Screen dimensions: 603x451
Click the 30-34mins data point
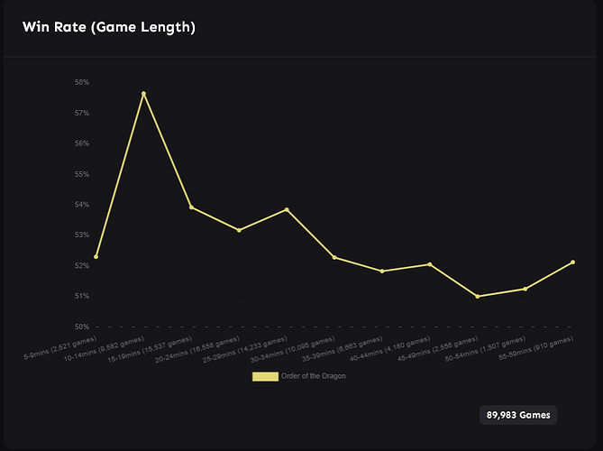(x=334, y=257)
